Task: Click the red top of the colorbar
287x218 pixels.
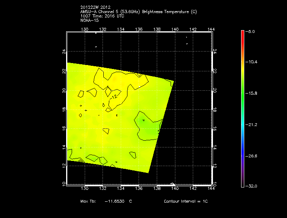Action: (x=242, y=33)
